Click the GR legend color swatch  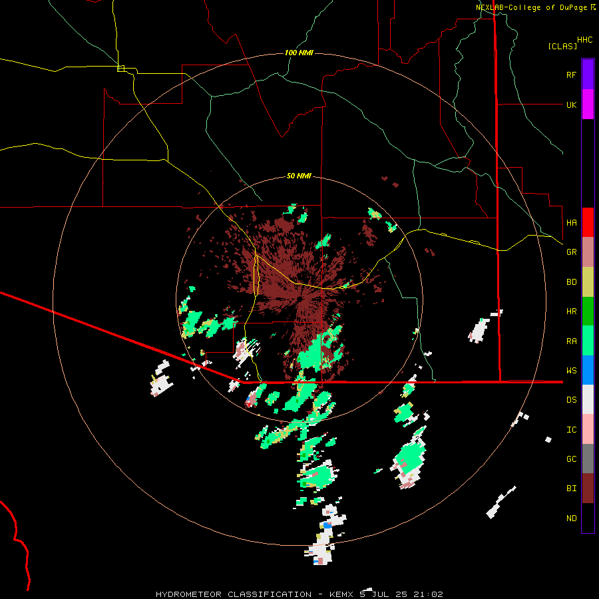pos(588,252)
